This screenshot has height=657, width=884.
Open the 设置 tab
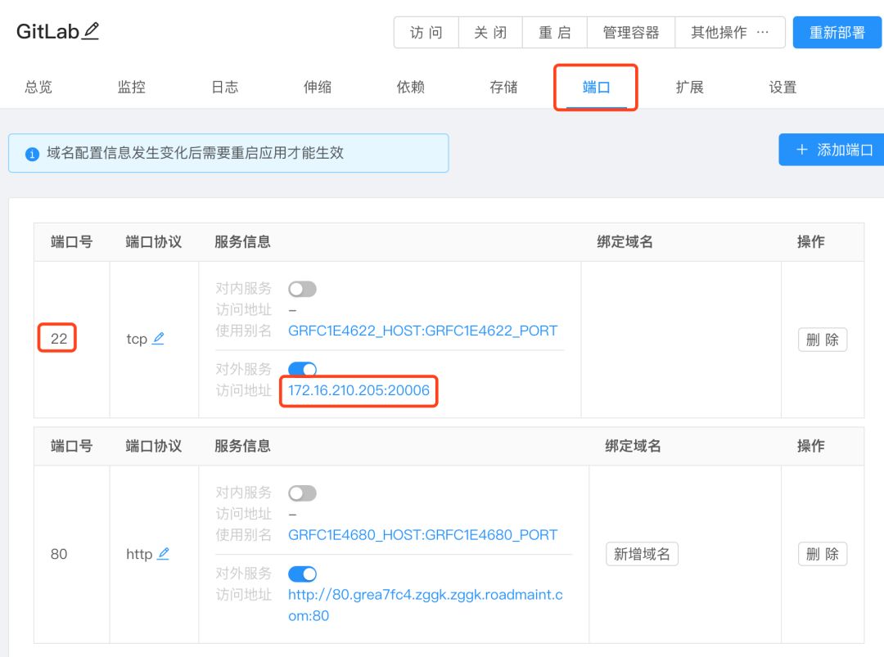pyautogui.click(x=783, y=87)
